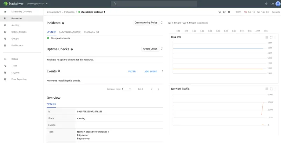The width and height of the screenshot is (281, 143).
Task: Click the Incidents help icon
Action: [63, 23]
